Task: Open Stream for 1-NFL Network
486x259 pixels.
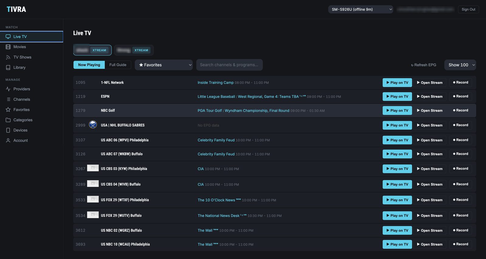Action: (x=430, y=82)
